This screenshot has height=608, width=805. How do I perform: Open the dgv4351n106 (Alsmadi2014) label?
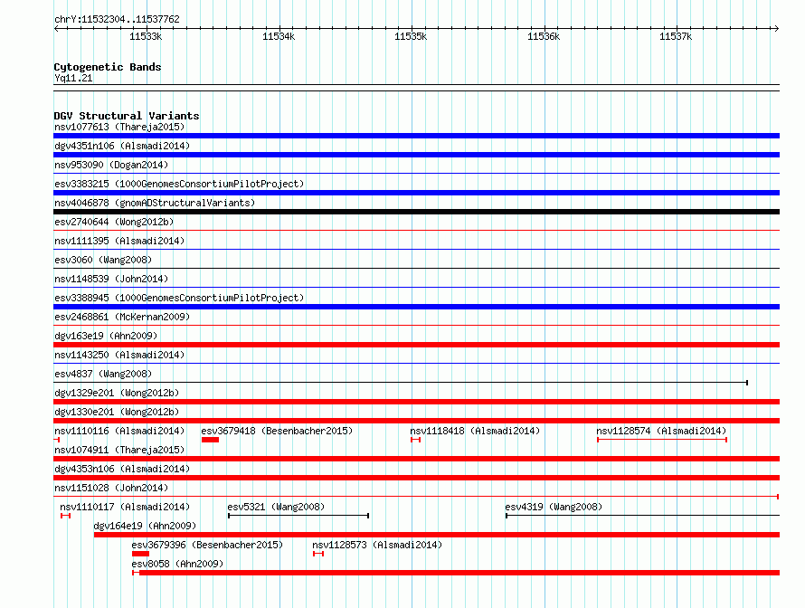122,146
